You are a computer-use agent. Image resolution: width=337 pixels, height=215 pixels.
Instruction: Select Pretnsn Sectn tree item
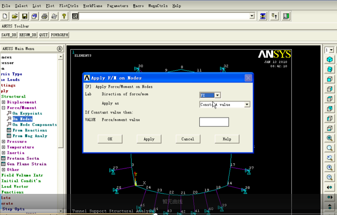[23, 158]
